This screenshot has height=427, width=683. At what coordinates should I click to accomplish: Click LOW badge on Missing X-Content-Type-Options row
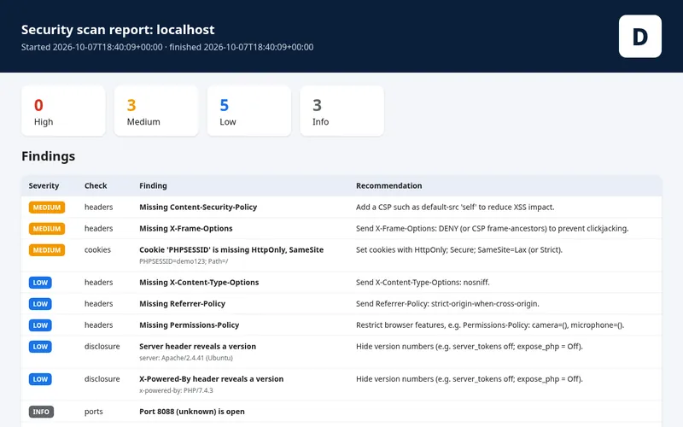[40, 283]
